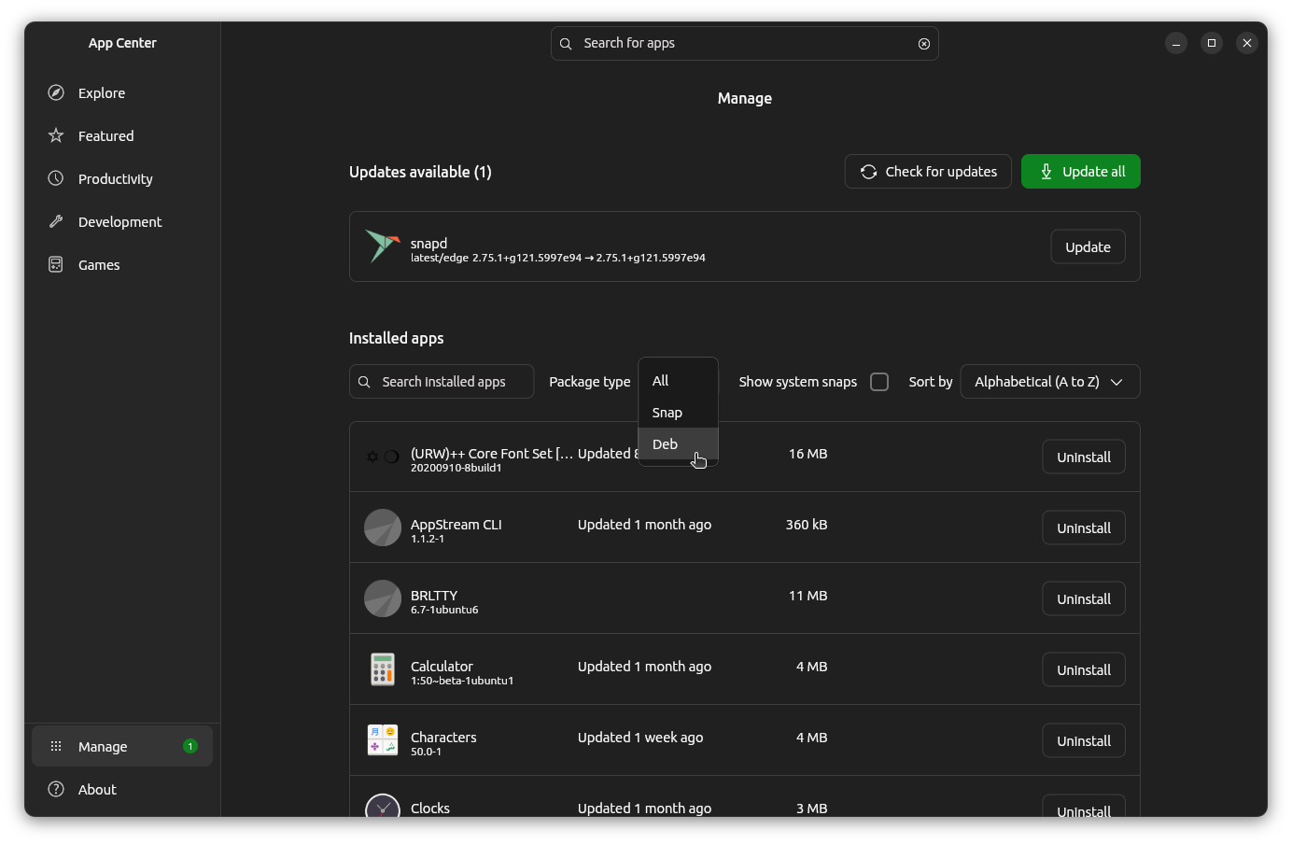Clear search with the X icon
1292x844 pixels.
click(x=923, y=44)
